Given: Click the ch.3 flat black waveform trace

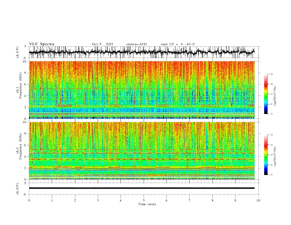Looking at the screenshot, I should pyautogui.click(x=141, y=188).
